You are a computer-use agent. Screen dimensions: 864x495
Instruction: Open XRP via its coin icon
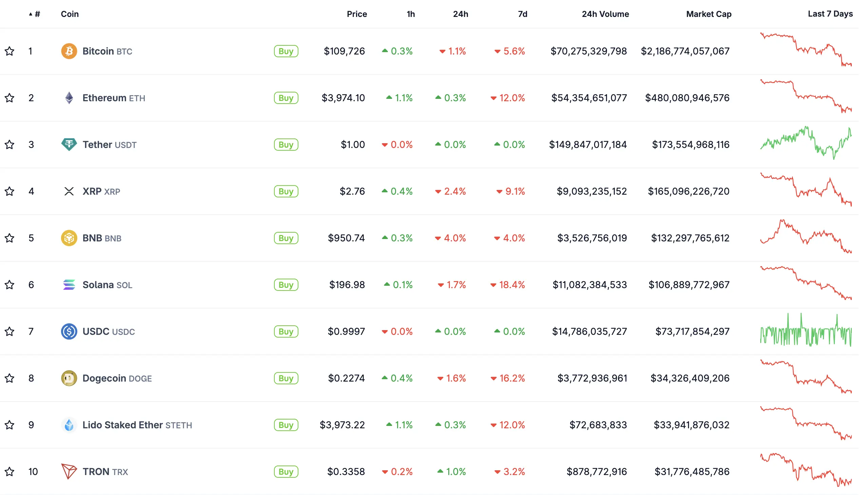[x=69, y=191]
